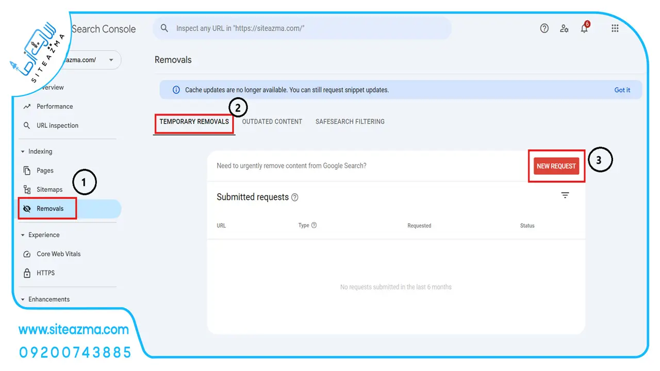Collapse the Enhancements section
Screen dimensions: 660x371
[23, 299]
